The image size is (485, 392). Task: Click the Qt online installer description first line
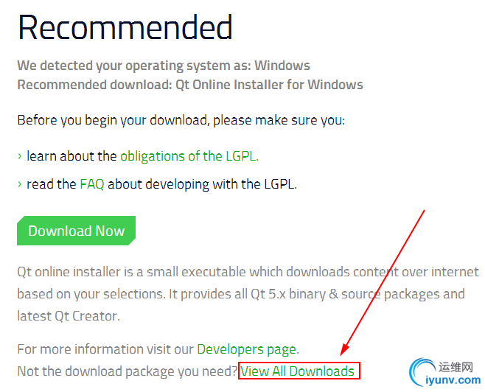click(248, 272)
